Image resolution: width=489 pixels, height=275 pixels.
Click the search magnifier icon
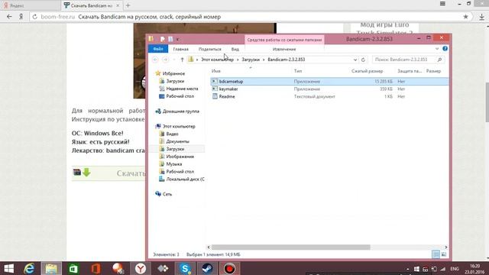point(440,60)
